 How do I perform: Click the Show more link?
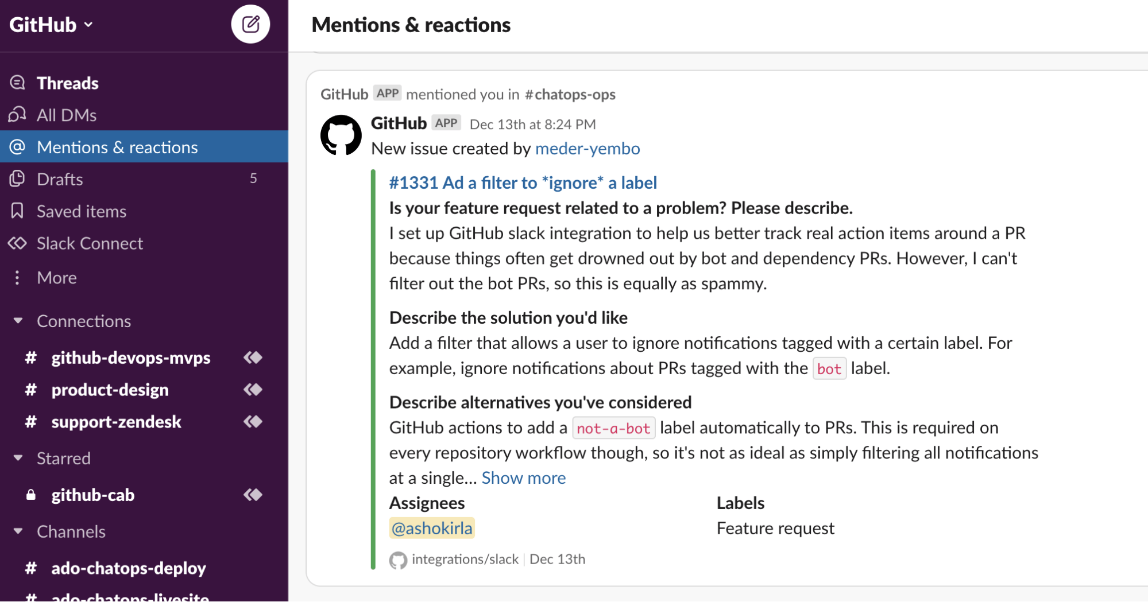(523, 477)
